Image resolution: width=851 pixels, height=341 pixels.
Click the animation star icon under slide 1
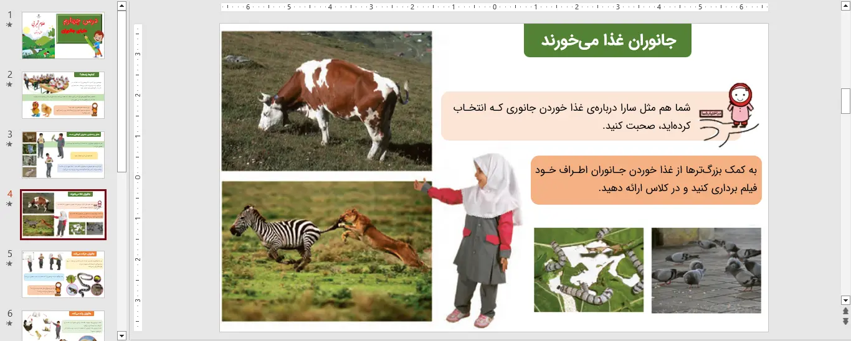coord(9,26)
